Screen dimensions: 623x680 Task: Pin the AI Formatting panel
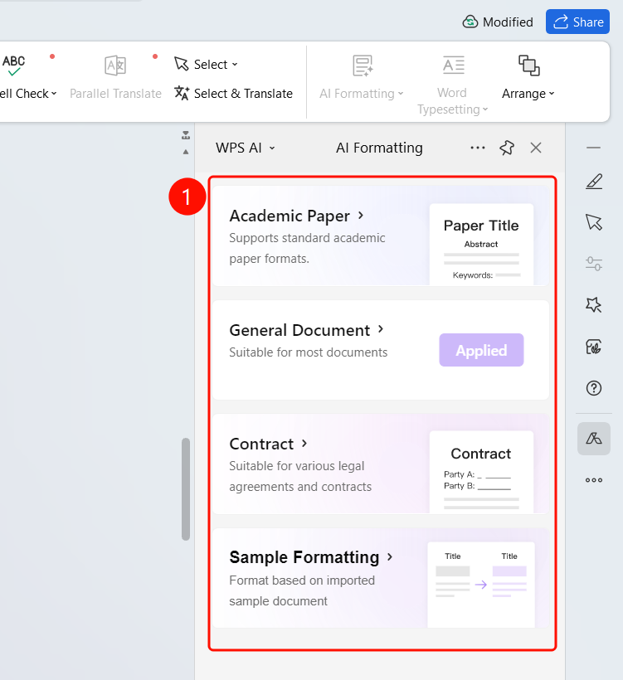click(506, 148)
